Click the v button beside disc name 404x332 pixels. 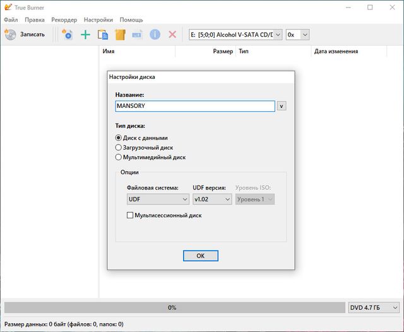click(x=282, y=107)
